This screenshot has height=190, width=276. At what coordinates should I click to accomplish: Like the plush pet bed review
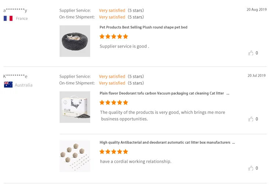coord(251,53)
